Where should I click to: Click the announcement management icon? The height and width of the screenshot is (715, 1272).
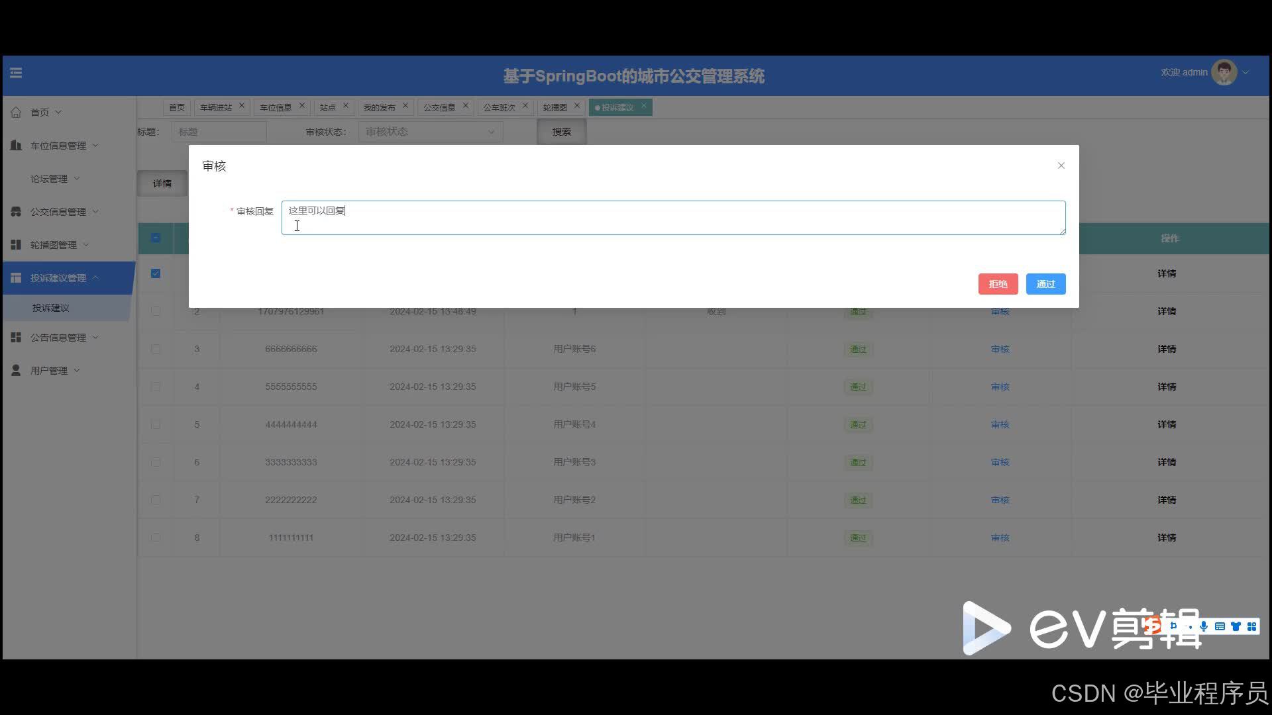(x=16, y=338)
